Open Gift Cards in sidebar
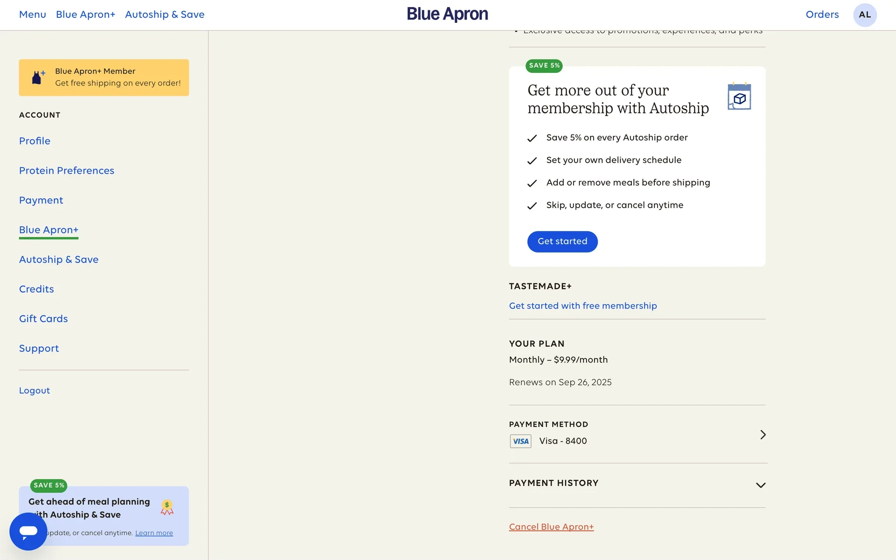The image size is (896, 560). [x=43, y=319]
